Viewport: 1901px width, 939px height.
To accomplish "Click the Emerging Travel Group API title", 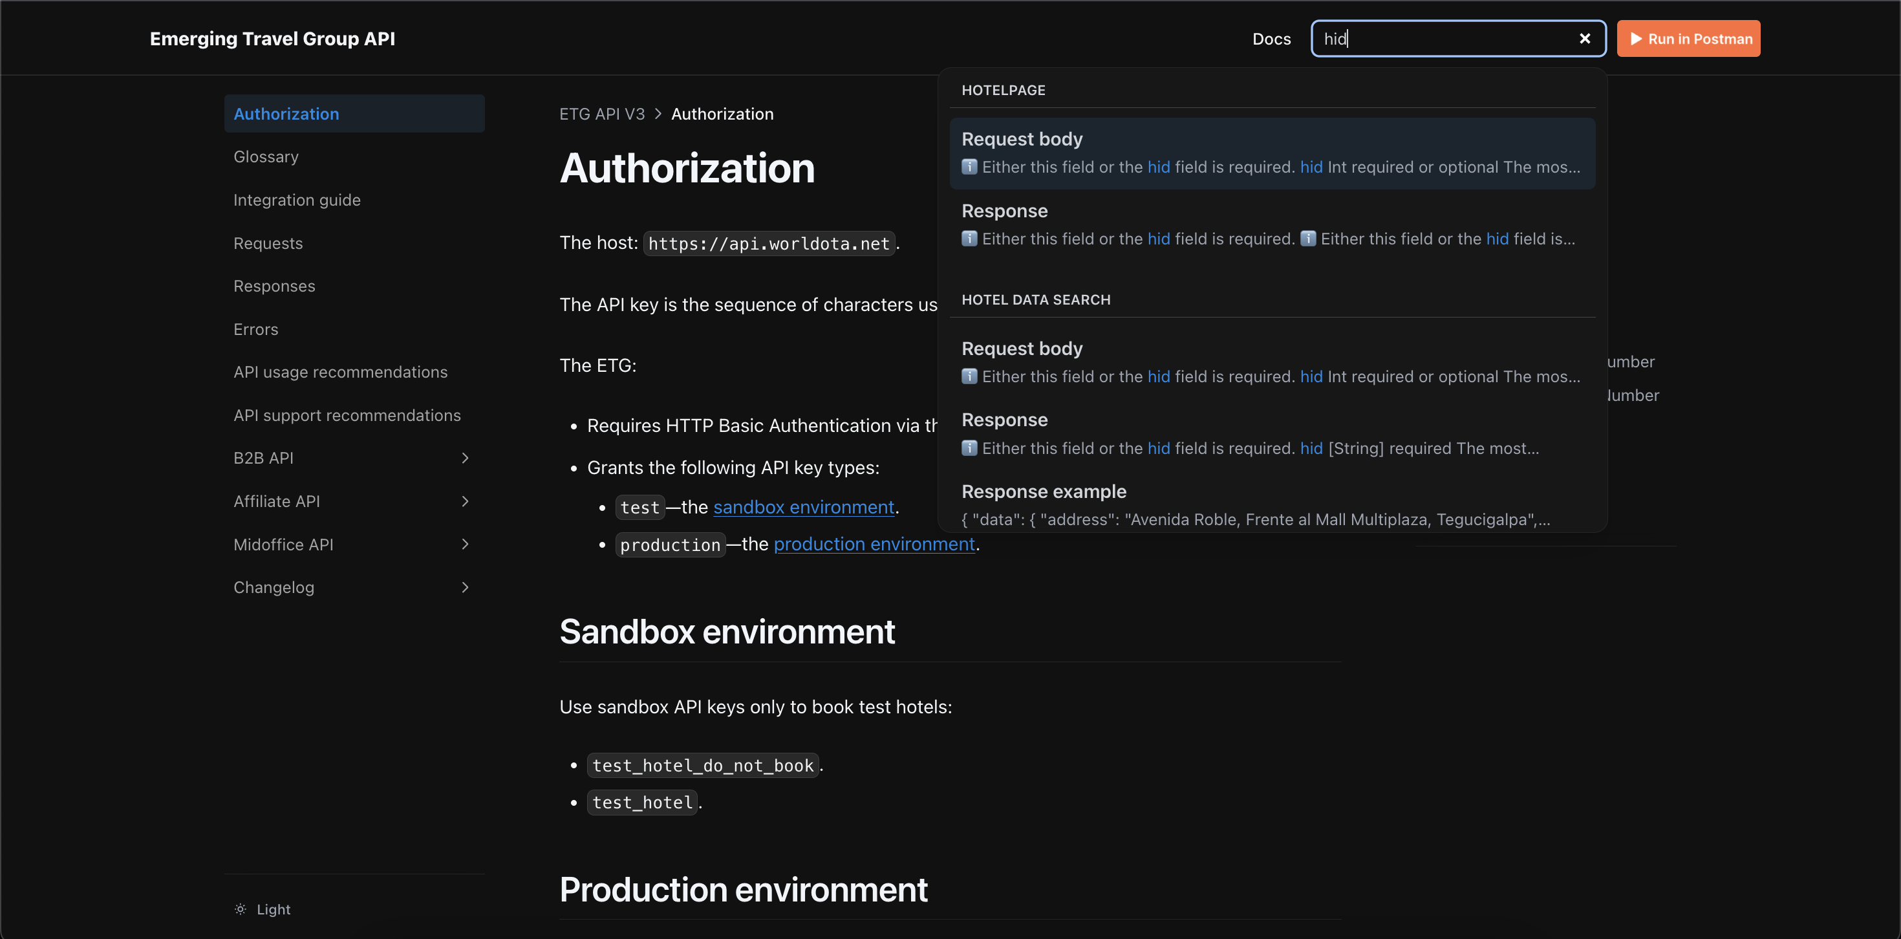I will 272,38.
